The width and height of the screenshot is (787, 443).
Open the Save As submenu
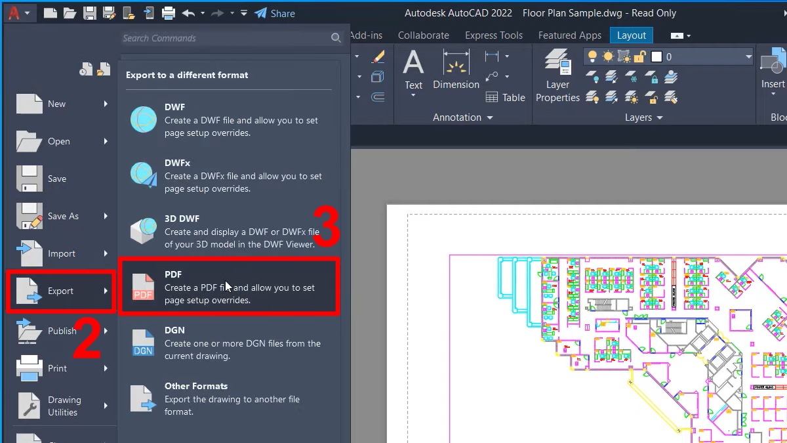coord(106,216)
